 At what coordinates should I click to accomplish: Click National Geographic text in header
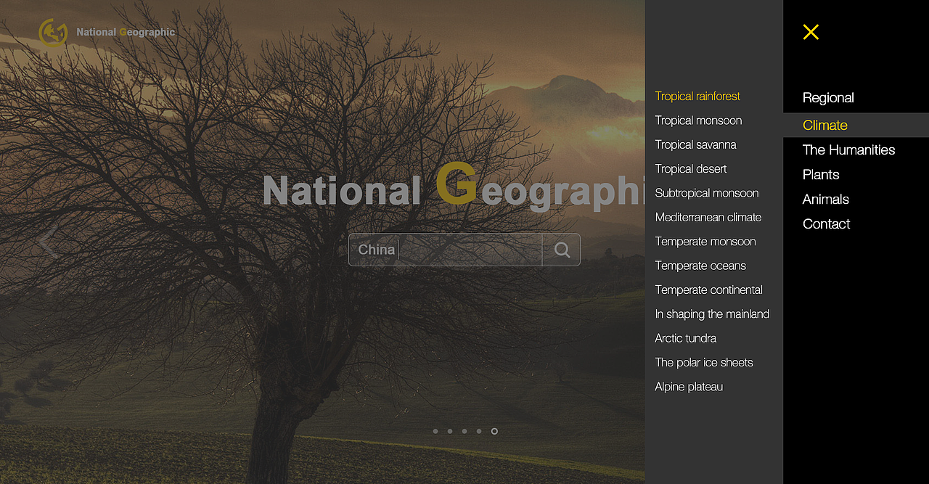(x=126, y=33)
